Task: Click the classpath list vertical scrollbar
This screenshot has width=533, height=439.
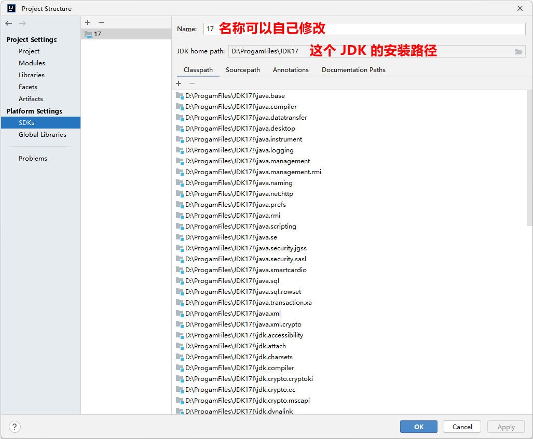Action: click(529, 158)
